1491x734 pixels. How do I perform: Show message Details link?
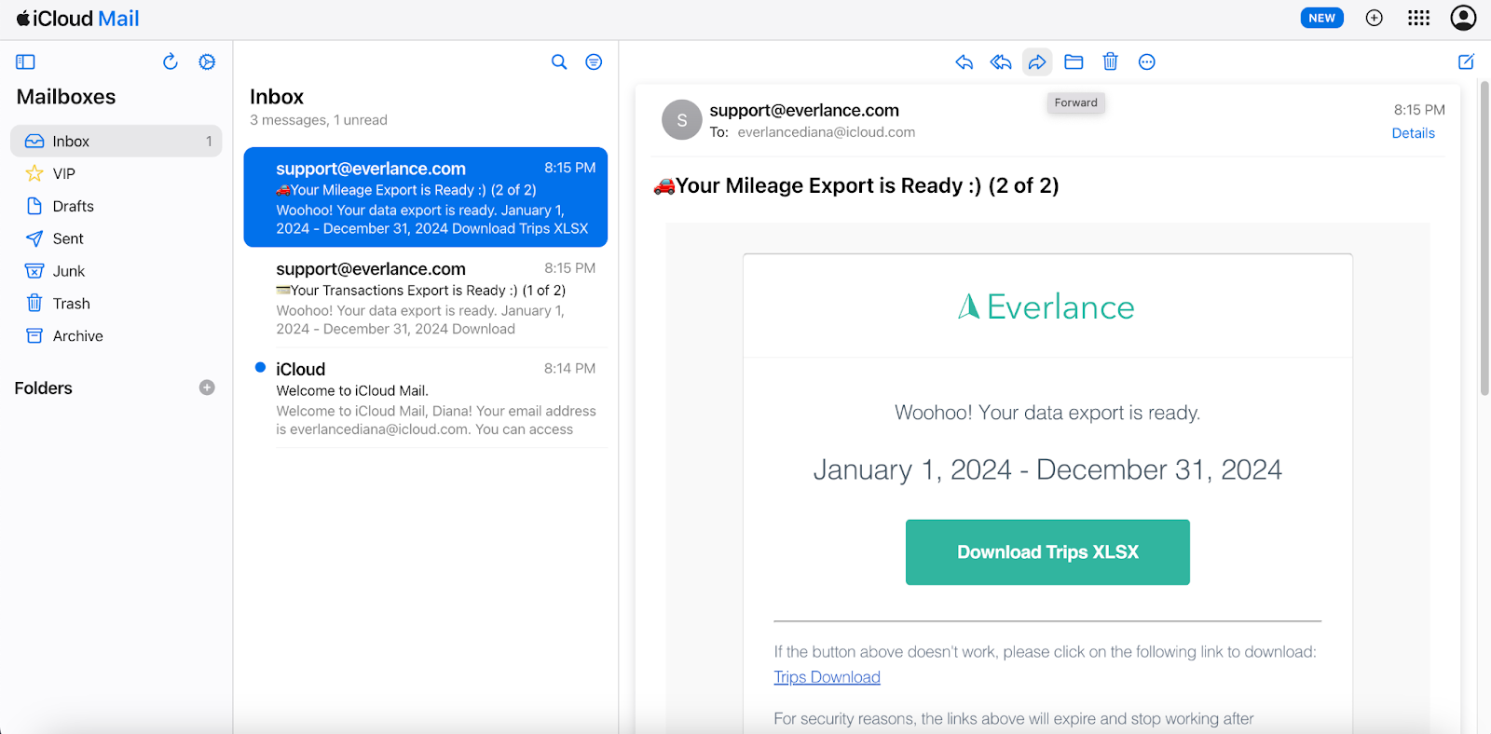click(1413, 133)
